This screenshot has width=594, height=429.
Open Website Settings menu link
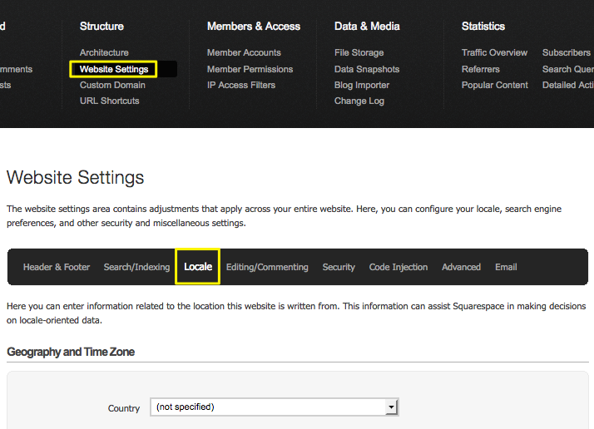click(x=114, y=69)
